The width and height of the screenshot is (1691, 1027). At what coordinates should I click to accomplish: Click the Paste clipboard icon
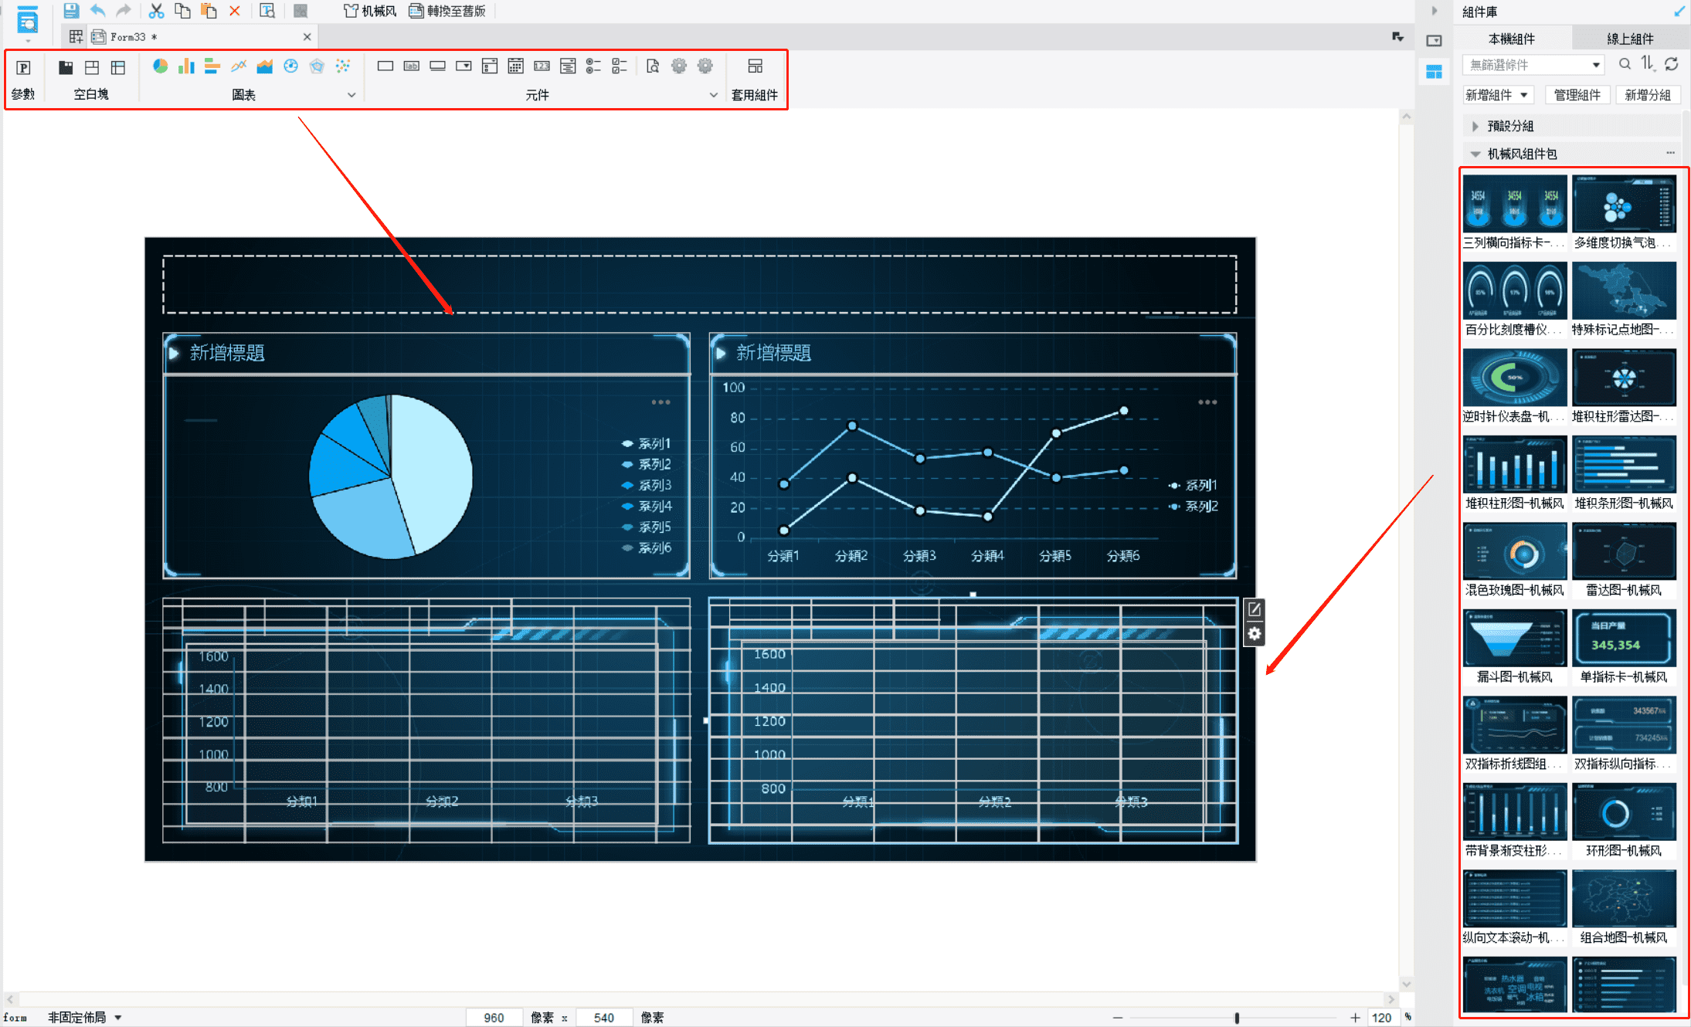(x=209, y=11)
